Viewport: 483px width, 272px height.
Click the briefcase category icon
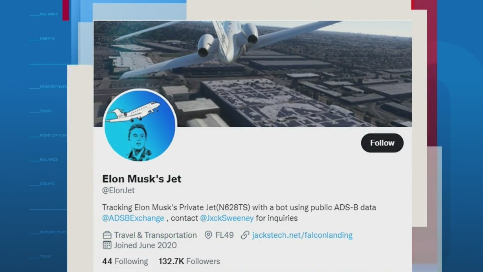[107, 235]
